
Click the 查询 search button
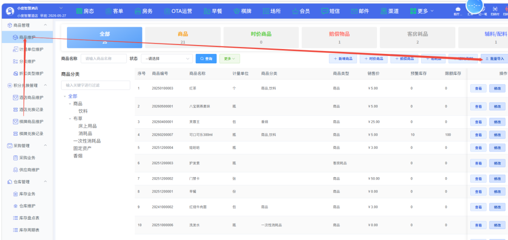206,58
